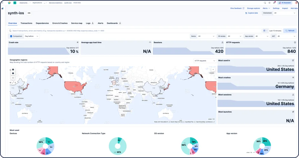Image resolution: width=299 pixels, height=158 pixels.
Task: Open the HTTP requests map metric dropdown
Action: (205, 61)
